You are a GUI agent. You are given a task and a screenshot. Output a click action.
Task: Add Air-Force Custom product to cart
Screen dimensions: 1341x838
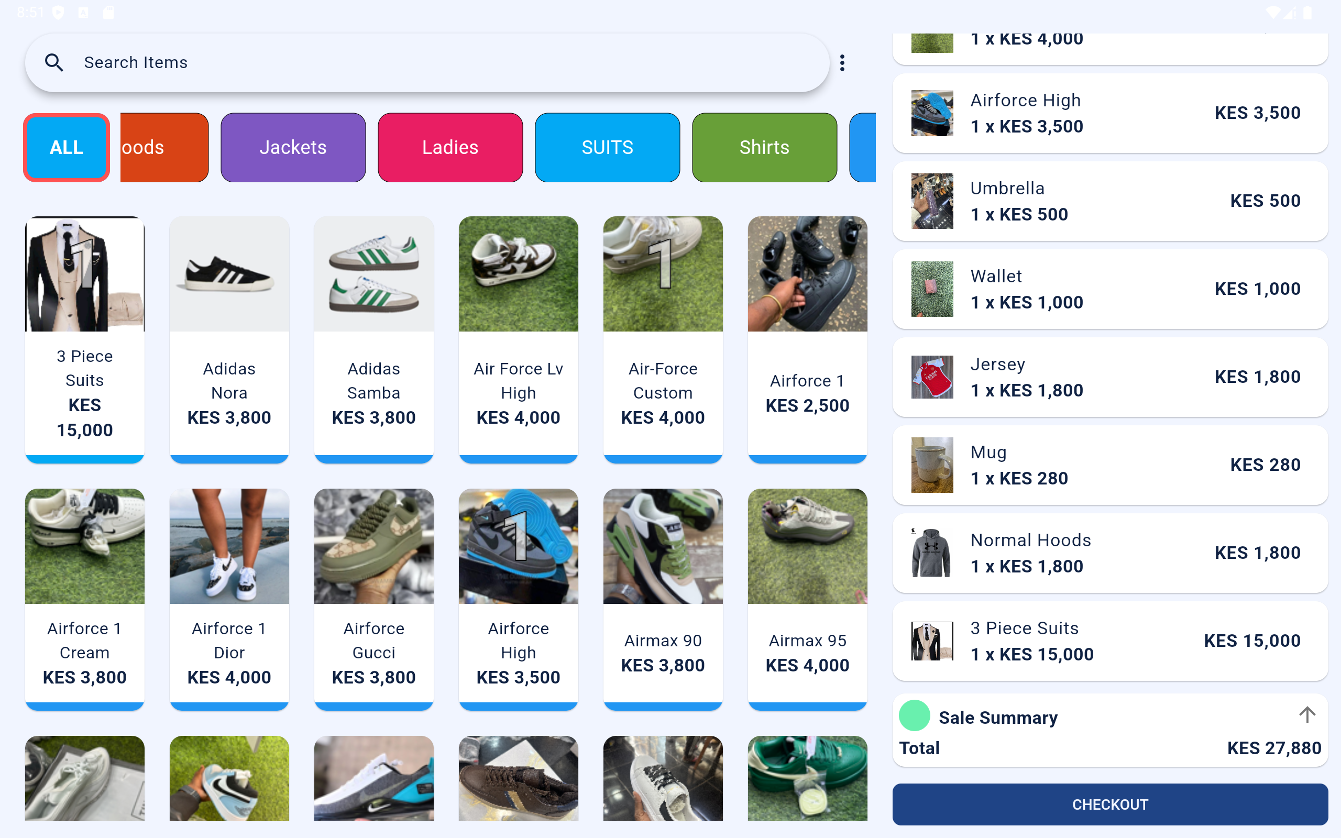[663, 339]
